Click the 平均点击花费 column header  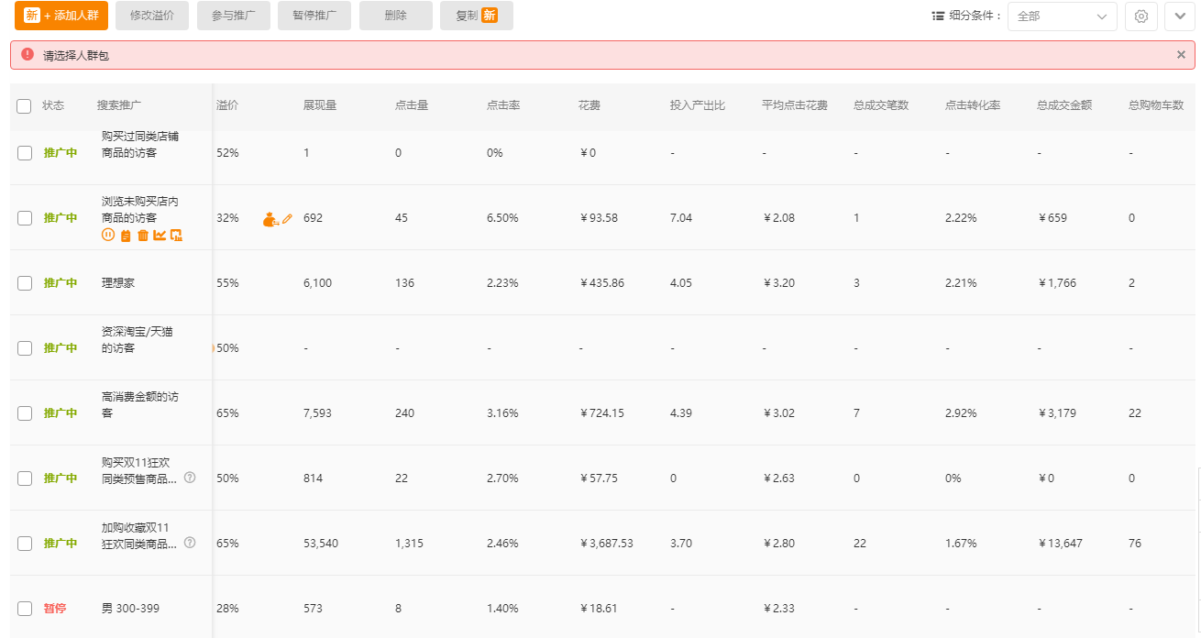pos(795,105)
